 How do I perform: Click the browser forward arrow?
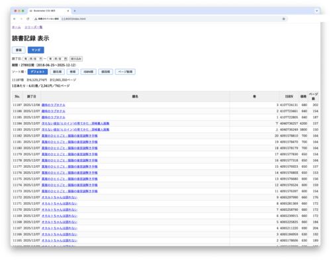coord(21,19)
